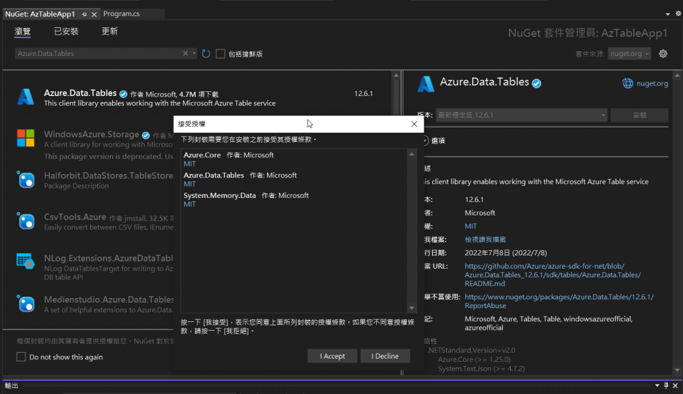Viewport: 683px width, 394px height.
Task: Open MIT license link in details pane
Action: pyautogui.click(x=470, y=226)
